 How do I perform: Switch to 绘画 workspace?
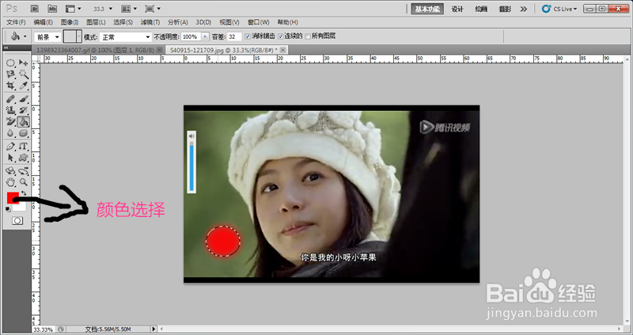pyautogui.click(x=481, y=9)
